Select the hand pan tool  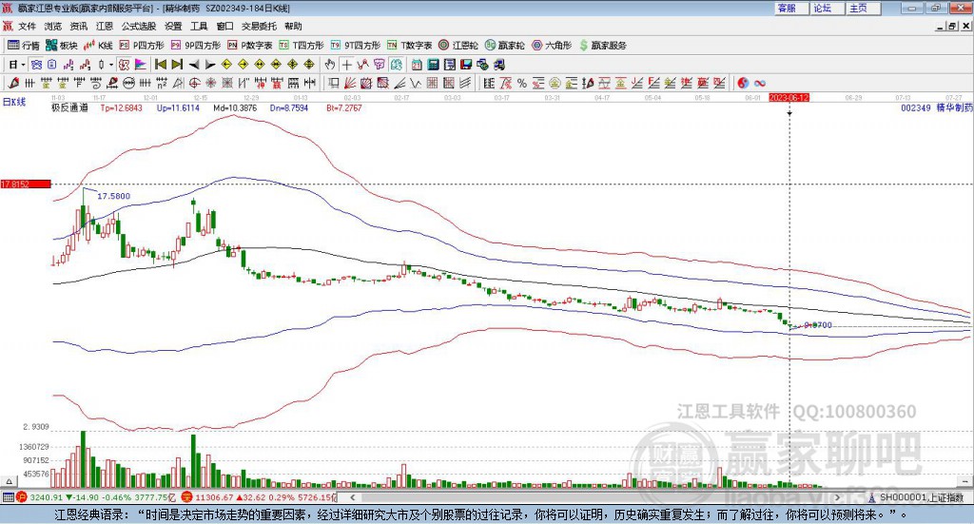[x=330, y=65]
